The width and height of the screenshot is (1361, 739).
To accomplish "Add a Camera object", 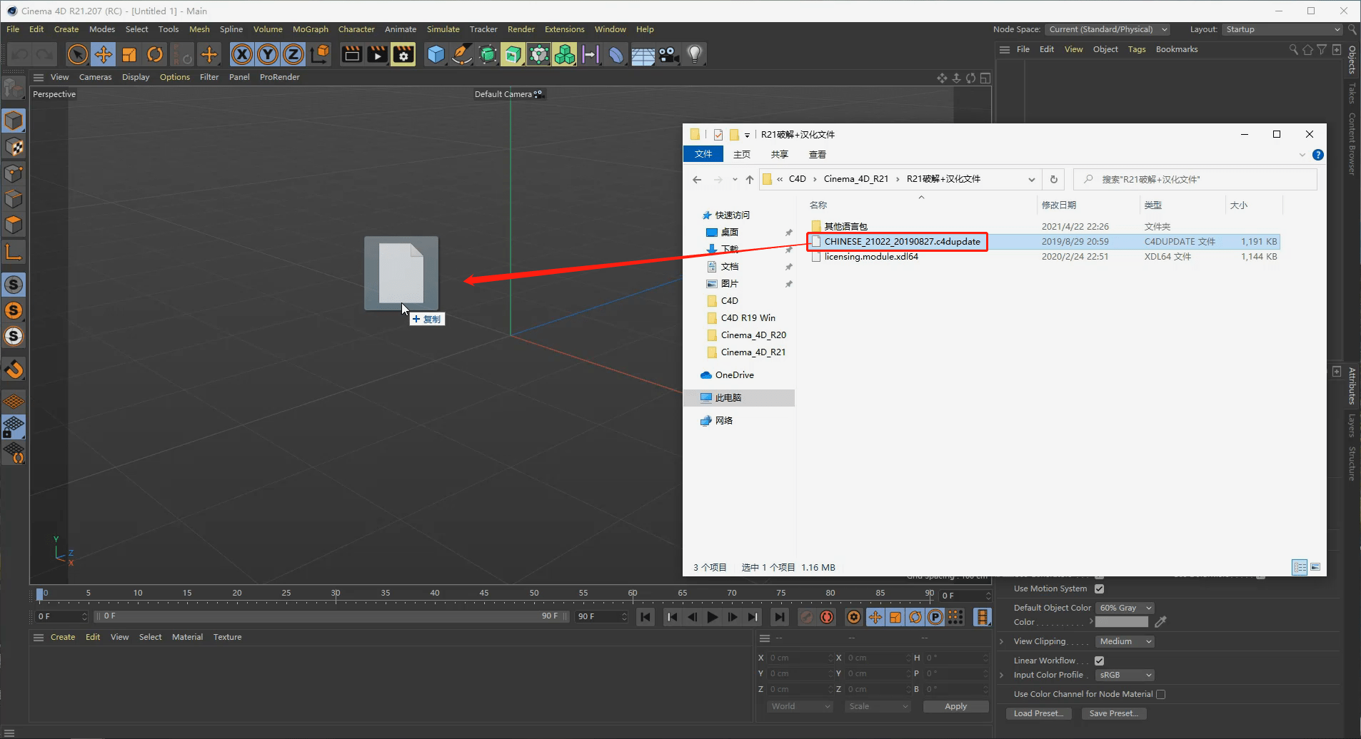I will (668, 54).
